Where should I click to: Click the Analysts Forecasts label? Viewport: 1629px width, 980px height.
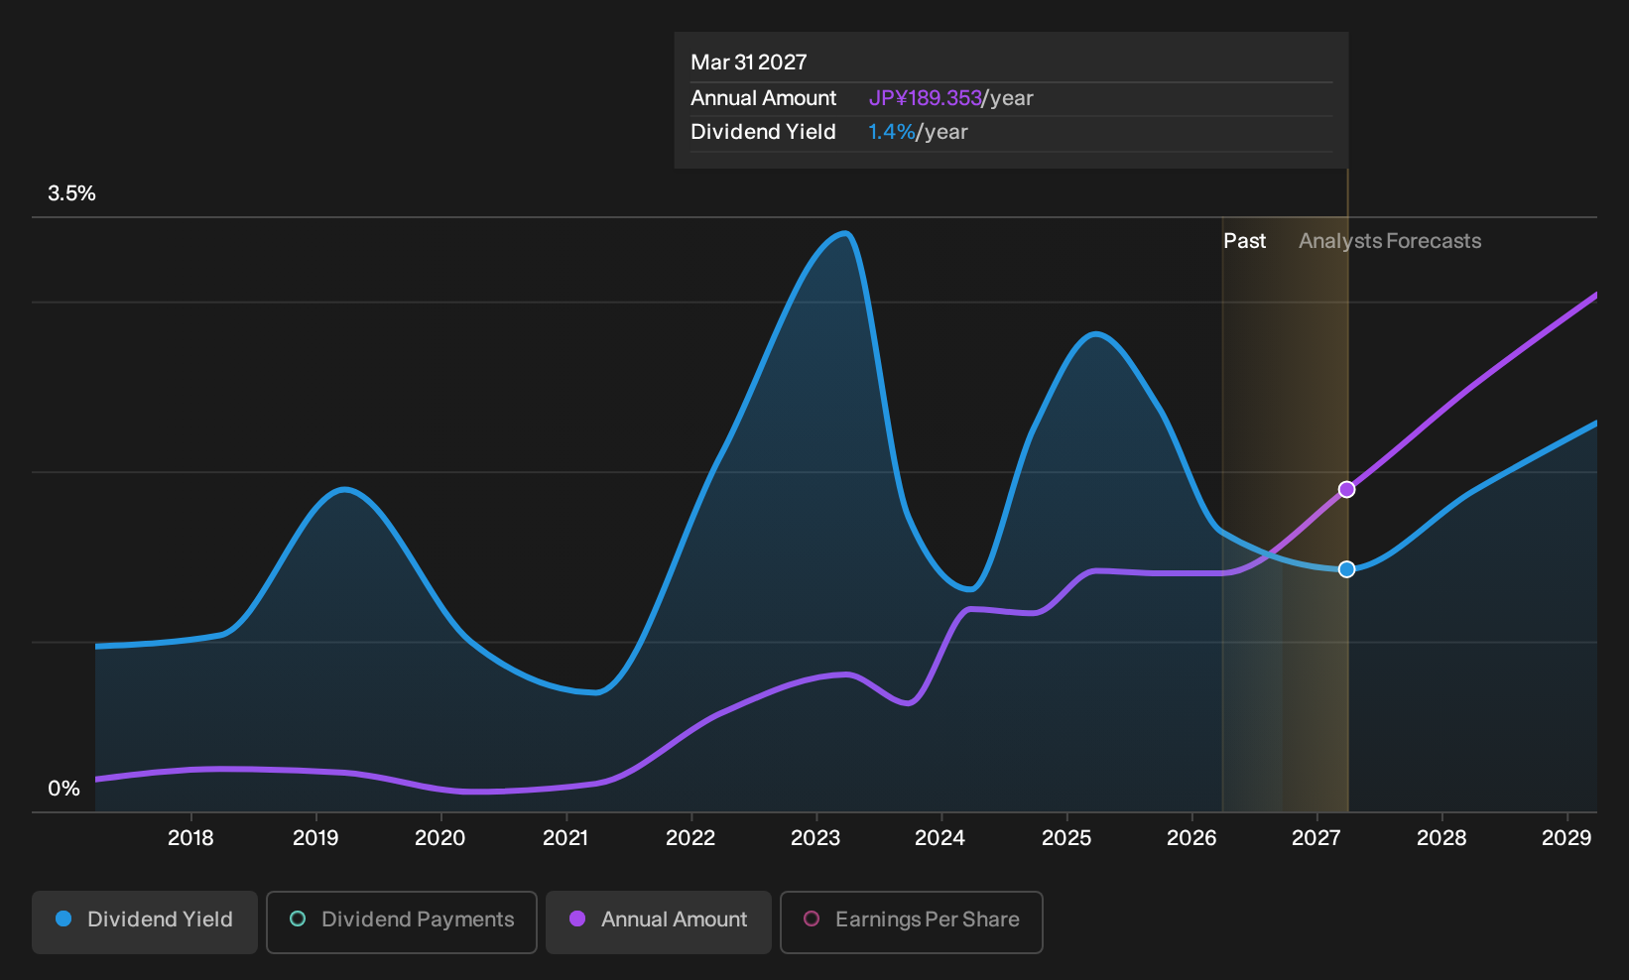coord(1390,241)
